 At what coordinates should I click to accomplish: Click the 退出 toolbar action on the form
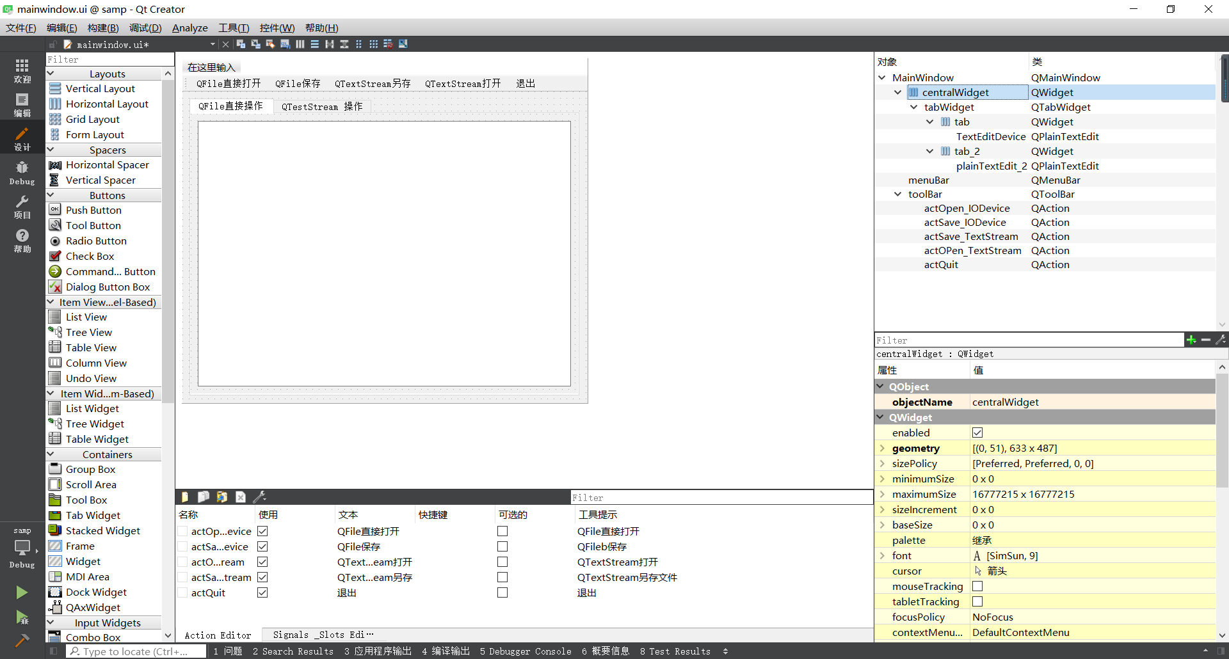tap(526, 84)
